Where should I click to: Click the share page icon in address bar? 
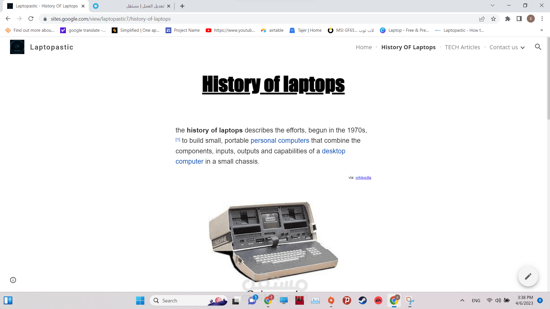tap(482, 19)
